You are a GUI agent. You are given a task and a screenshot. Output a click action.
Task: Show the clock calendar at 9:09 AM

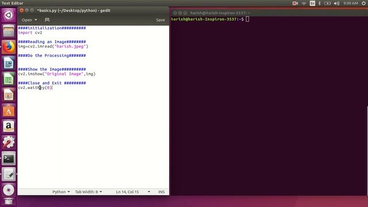pos(350,3)
